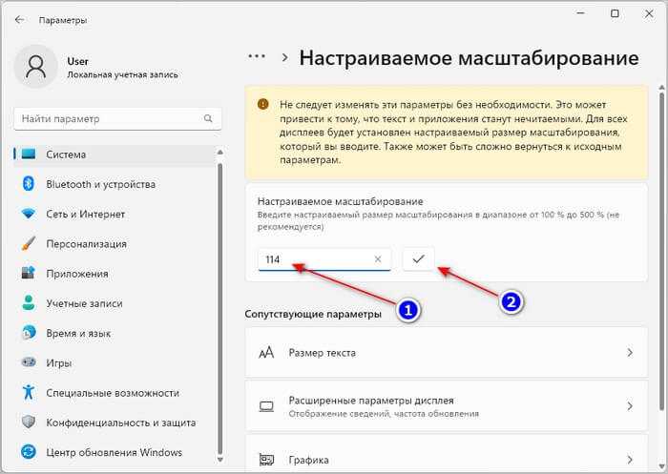Click the back arrow icon

(x=20, y=20)
